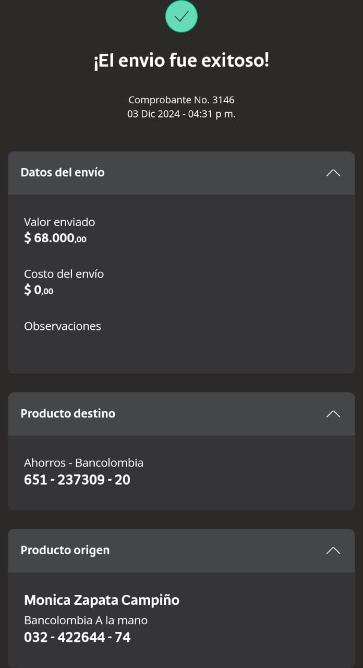The width and height of the screenshot is (363, 668).
Task: Click the green success checkmark icon
Action: click(x=181, y=16)
